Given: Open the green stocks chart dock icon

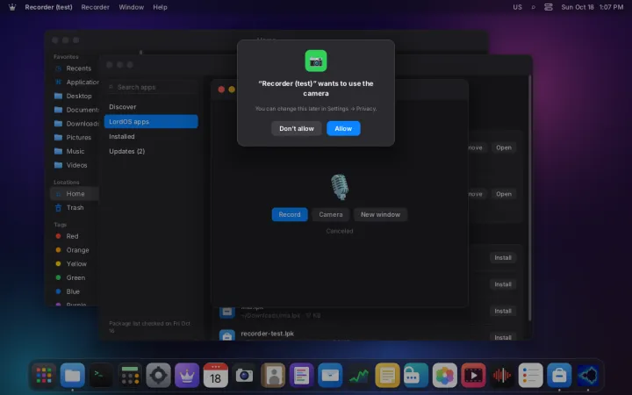Looking at the screenshot, I should pos(359,376).
